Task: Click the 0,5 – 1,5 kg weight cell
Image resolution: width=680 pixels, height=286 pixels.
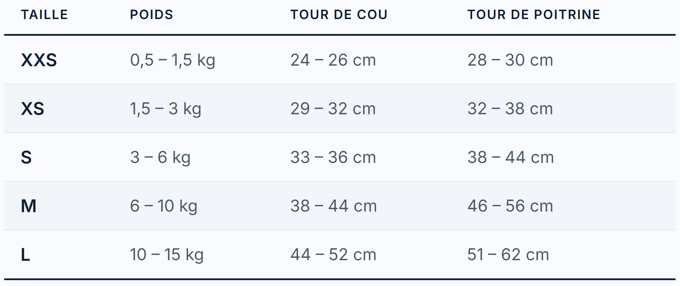Action: 172,61
